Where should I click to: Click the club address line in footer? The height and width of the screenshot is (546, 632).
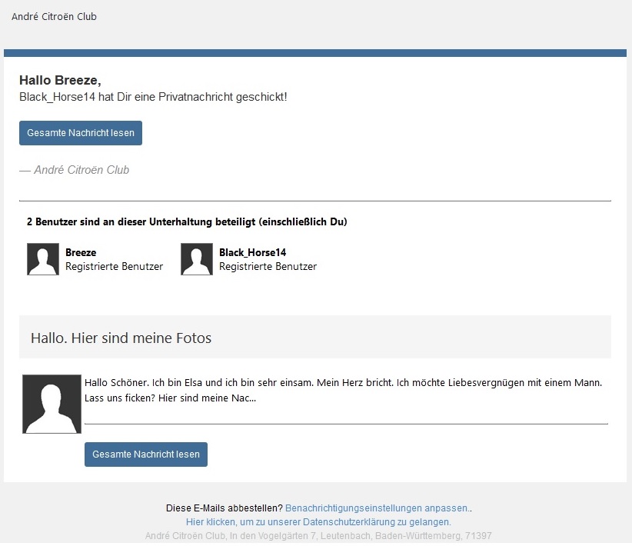318,536
